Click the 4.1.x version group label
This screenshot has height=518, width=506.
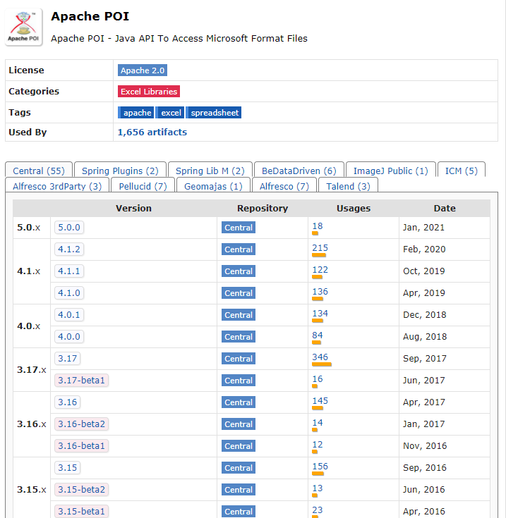coord(29,271)
